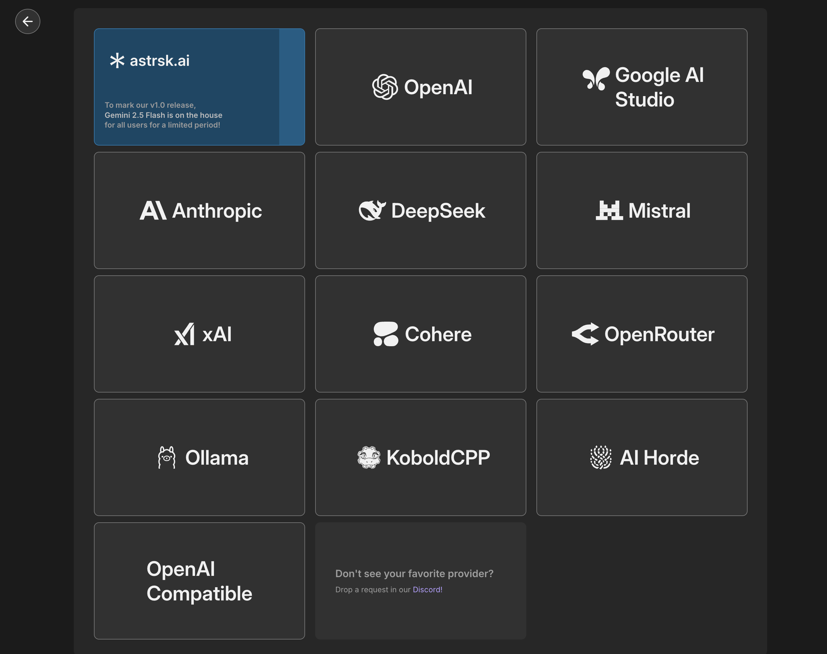Select the astrsk.ai provider card

click(199, 87)
